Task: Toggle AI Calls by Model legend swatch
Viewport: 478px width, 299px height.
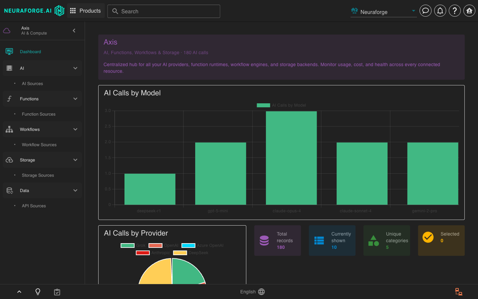Action: click(263, 105)
